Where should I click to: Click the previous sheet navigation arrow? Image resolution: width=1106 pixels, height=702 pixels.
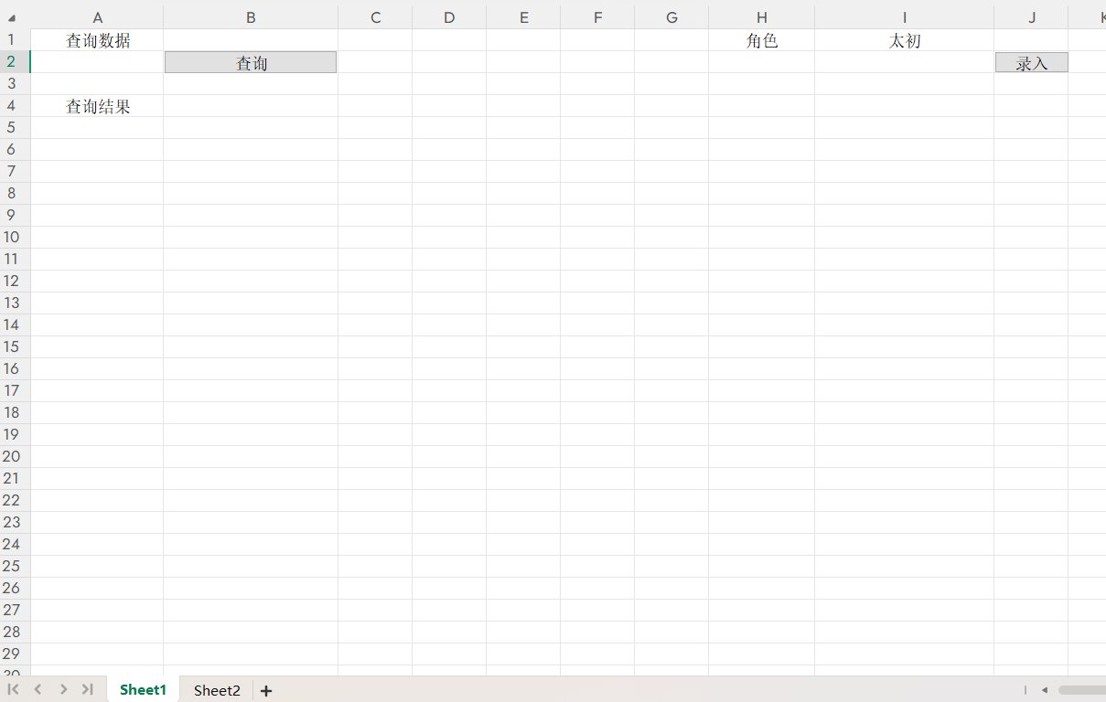[x=38, y=689]
